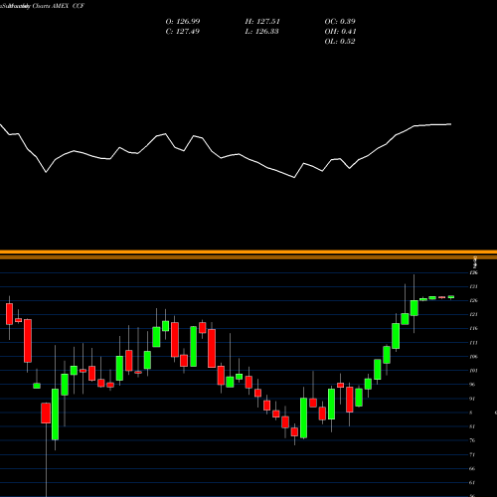Click the close price value C: 127.49
Screen dimensions: 497x497
pyautogui.click(x=183, y=32)
